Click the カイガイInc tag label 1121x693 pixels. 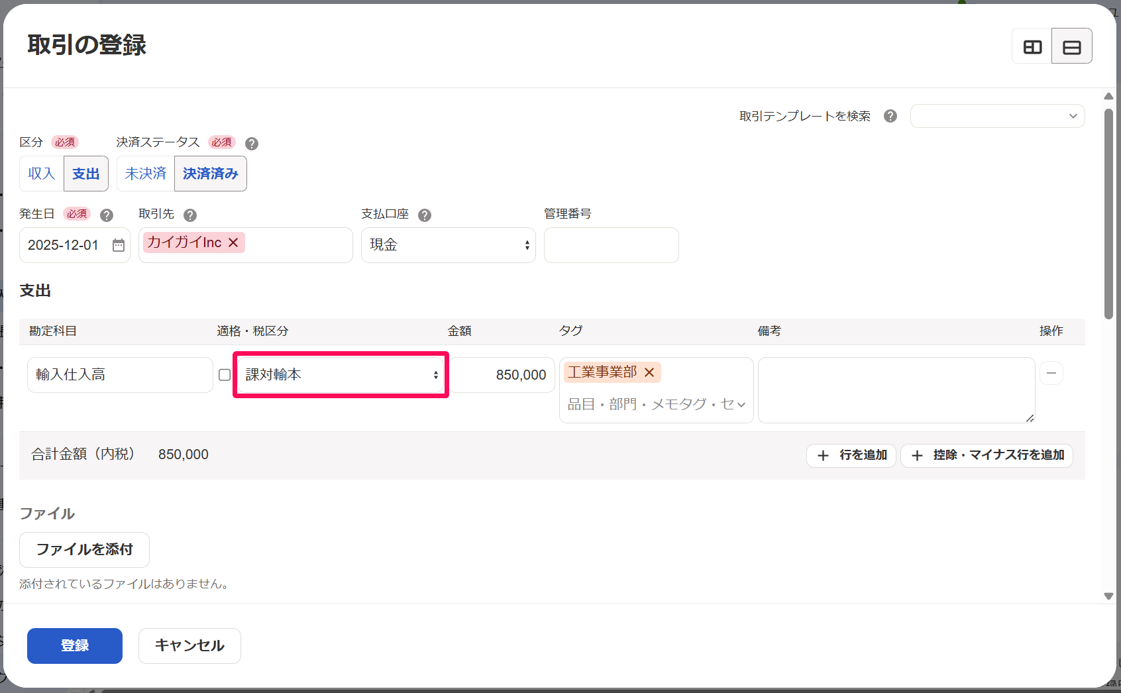coord(184,242)
